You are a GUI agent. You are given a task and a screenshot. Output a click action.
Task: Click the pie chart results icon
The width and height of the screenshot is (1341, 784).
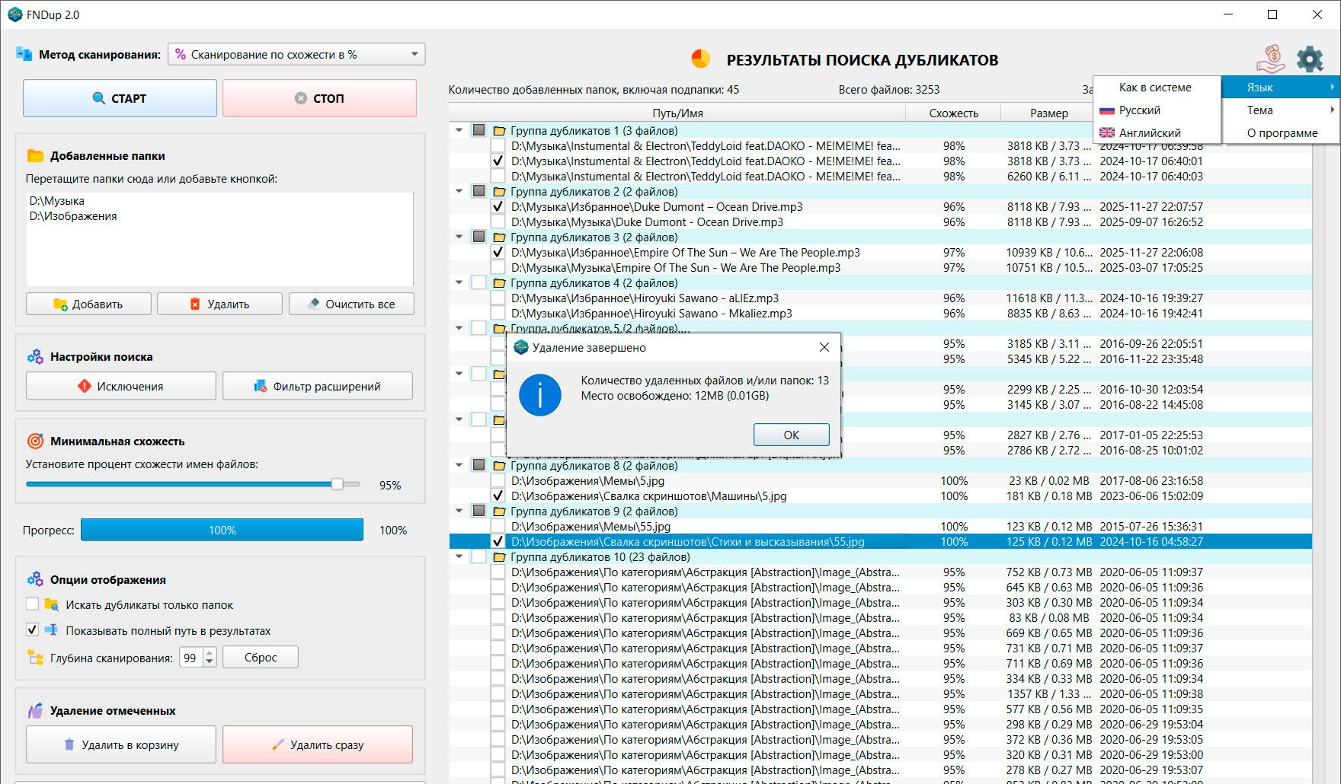700,59
